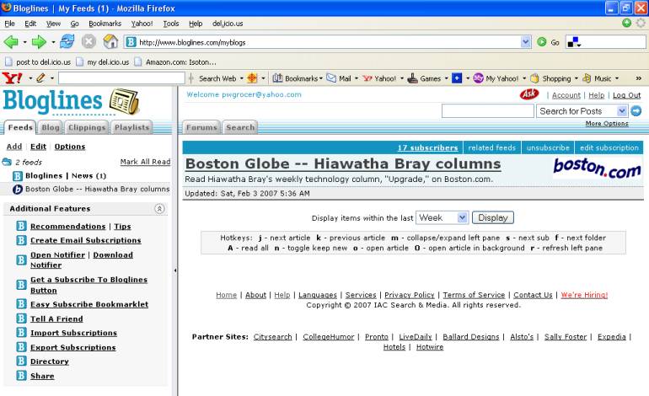The width and height of the screenshot is (649, 396).
Task: Click the My Yahoo! purple icon
Action: point(479,78)
